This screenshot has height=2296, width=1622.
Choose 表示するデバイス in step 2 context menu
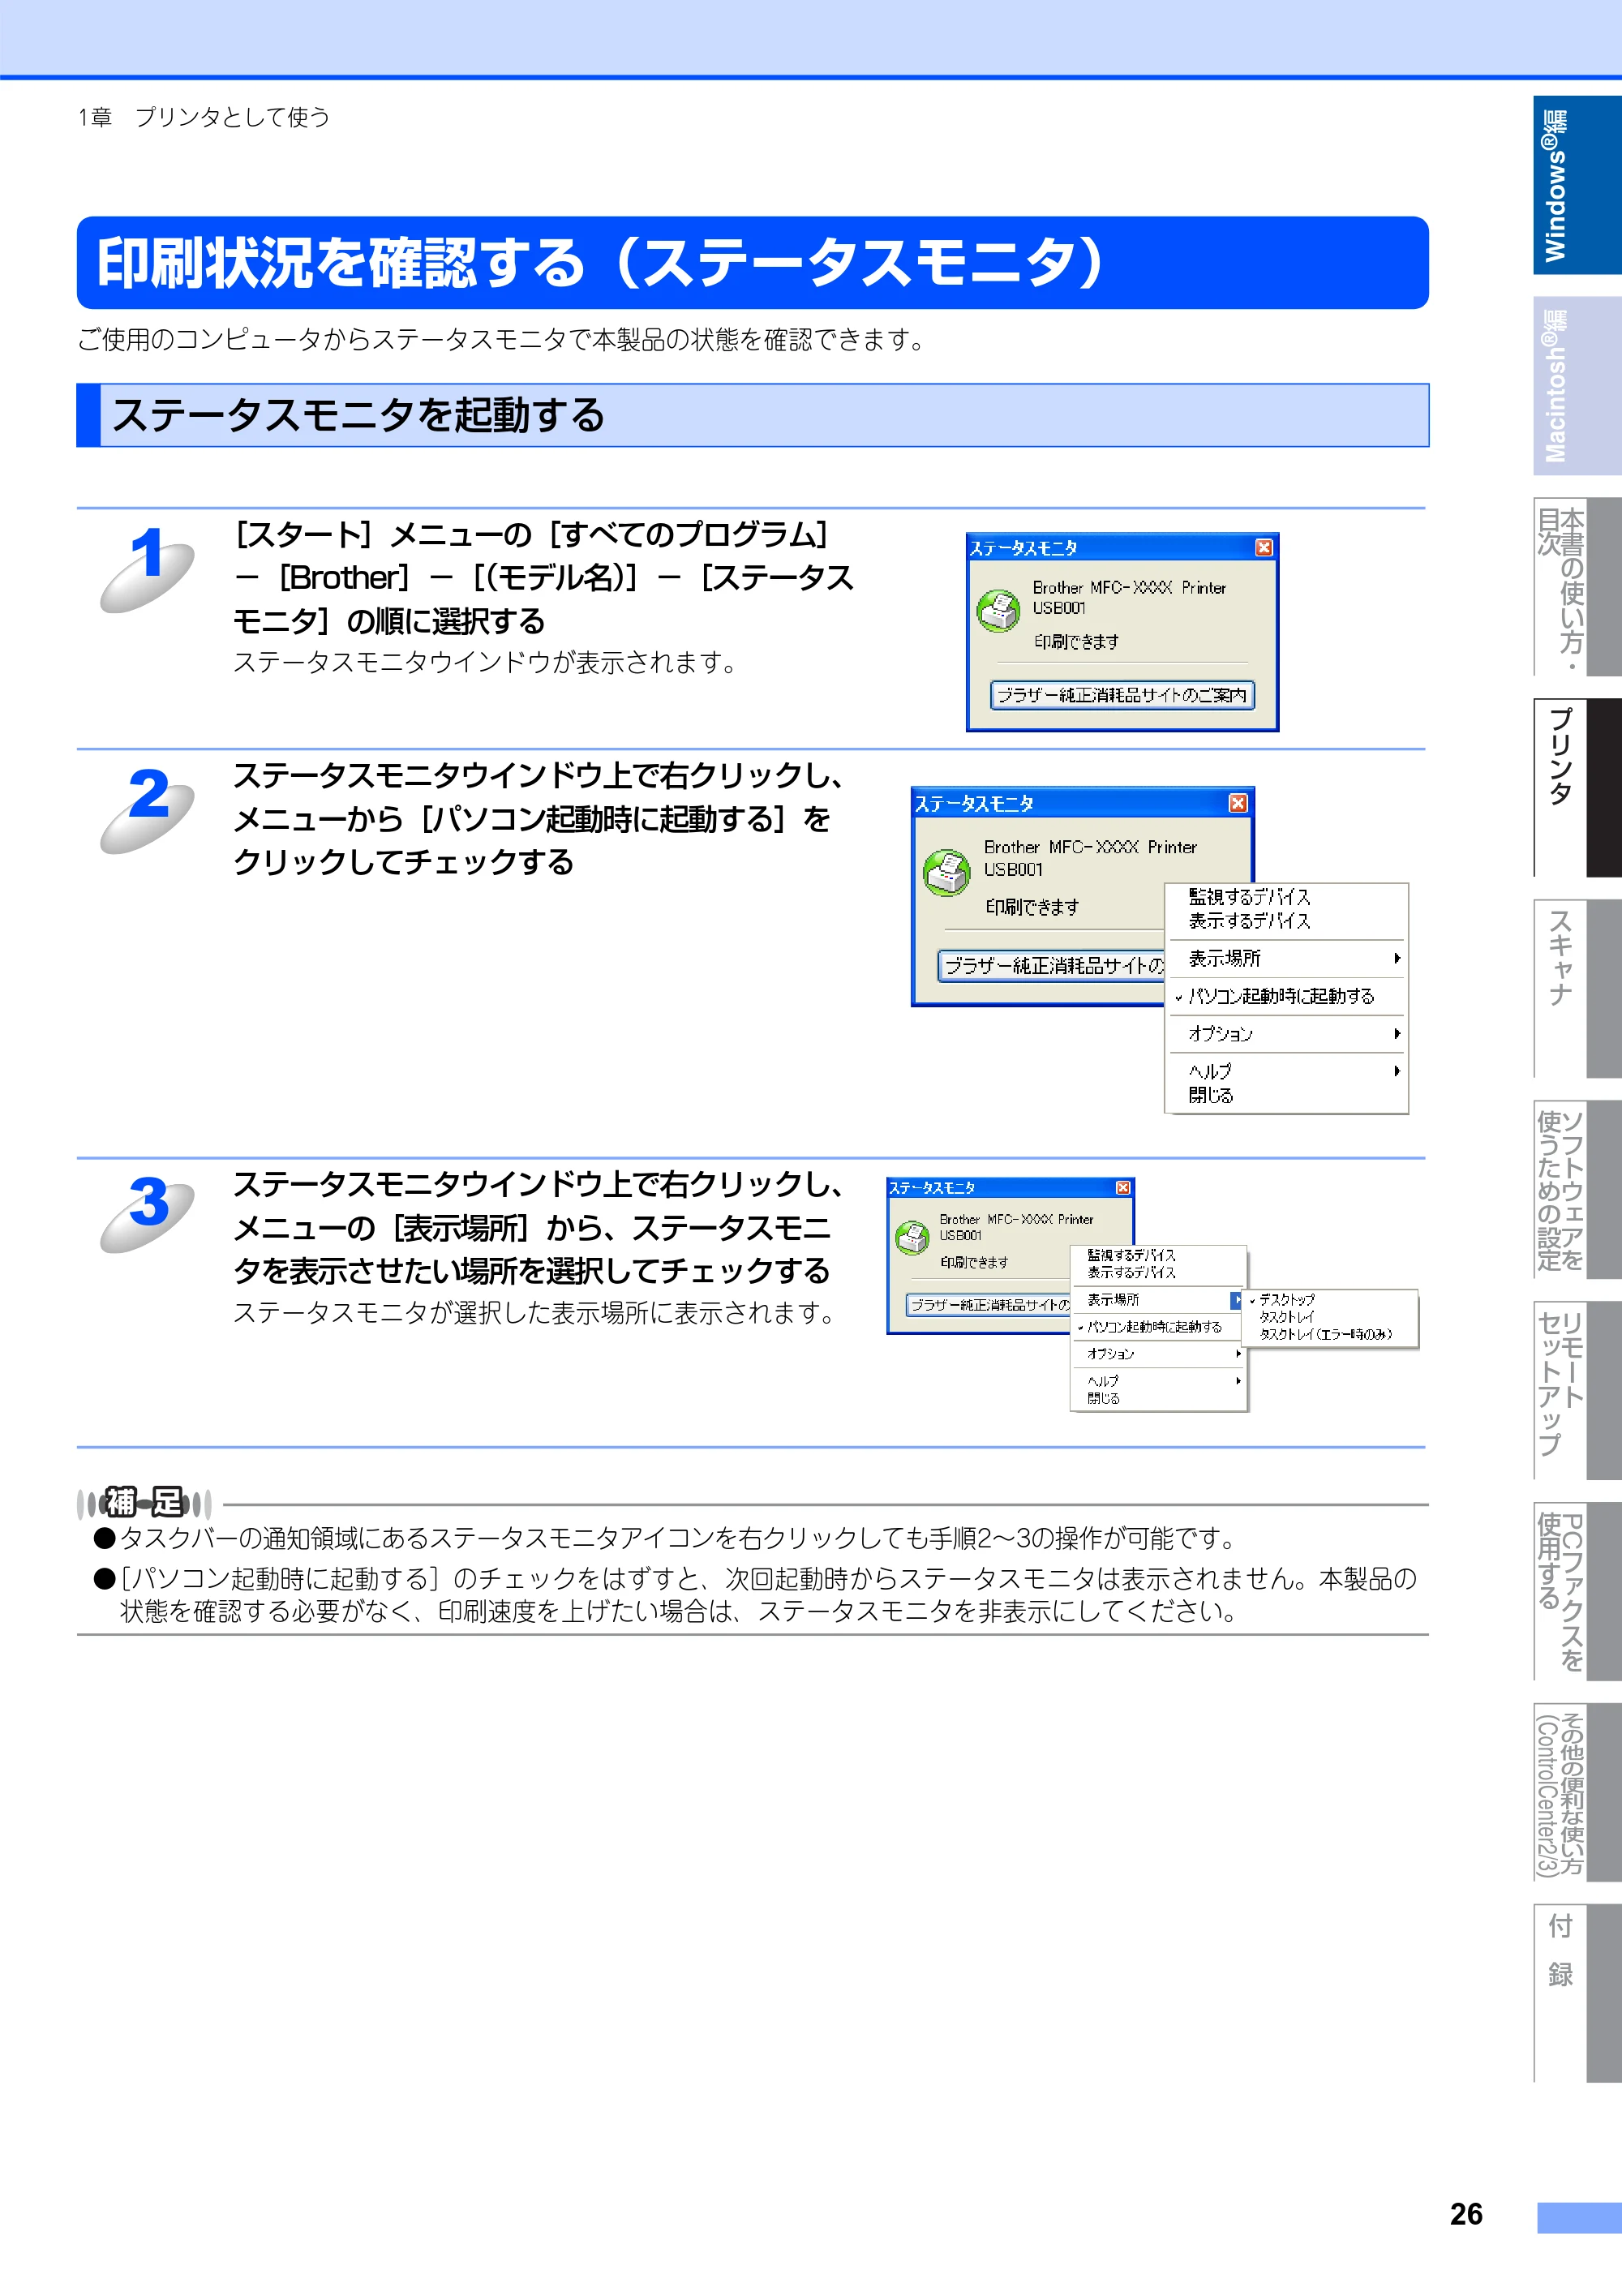pyautogui.click(x=1249, y=921)
